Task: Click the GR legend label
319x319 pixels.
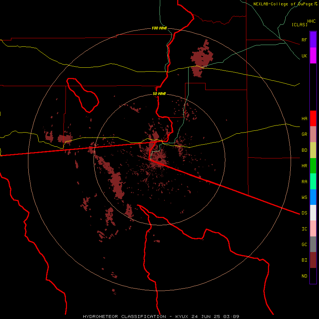Action: pos(304,134)
